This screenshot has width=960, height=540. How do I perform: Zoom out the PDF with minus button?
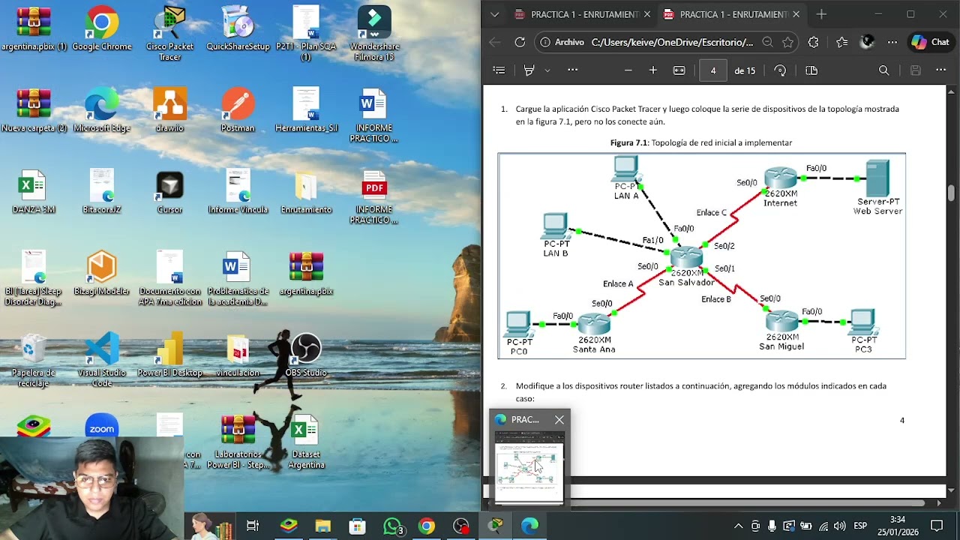tap(628, 70)
